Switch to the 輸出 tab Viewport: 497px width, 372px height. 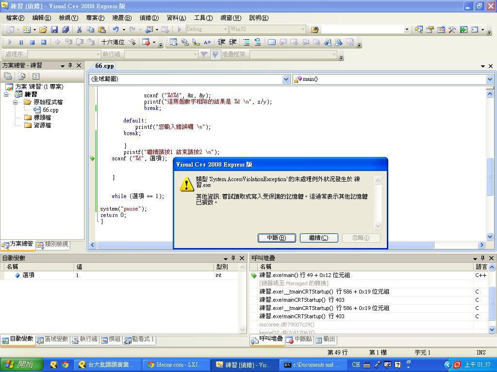(325, 340)
